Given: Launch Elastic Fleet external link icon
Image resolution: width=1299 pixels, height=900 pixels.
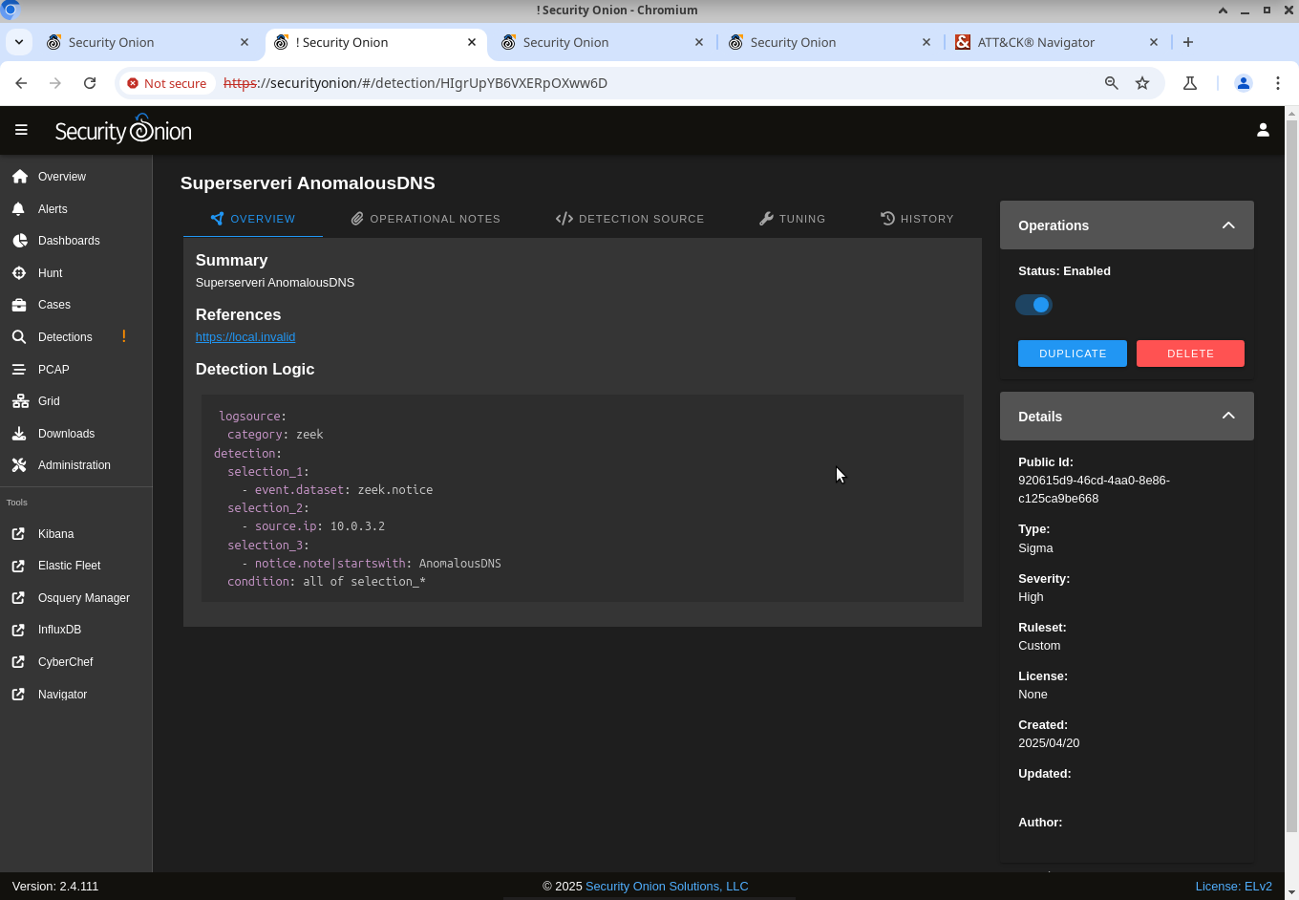Looking at the screenshot, I should (x=18, y=566).
